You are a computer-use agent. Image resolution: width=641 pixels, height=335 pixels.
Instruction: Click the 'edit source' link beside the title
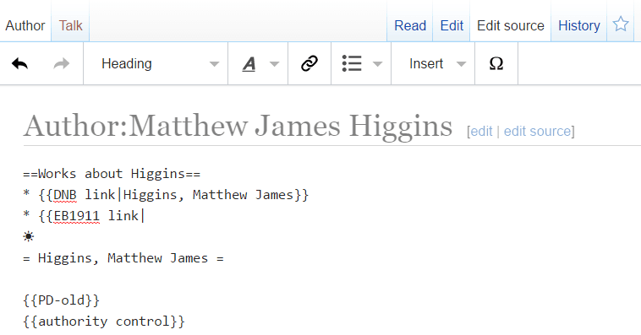[537, 132]
